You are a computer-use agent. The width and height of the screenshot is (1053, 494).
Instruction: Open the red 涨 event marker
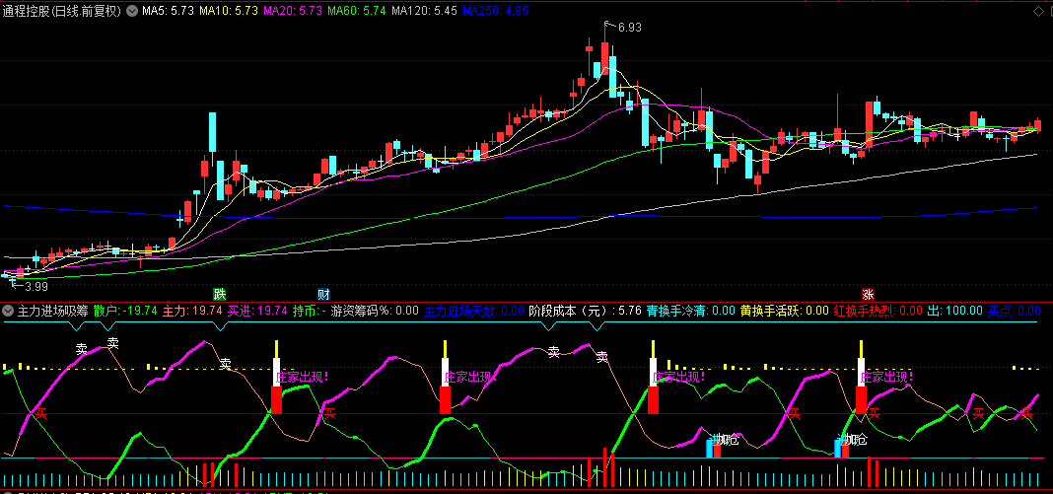tap(868, 294)
